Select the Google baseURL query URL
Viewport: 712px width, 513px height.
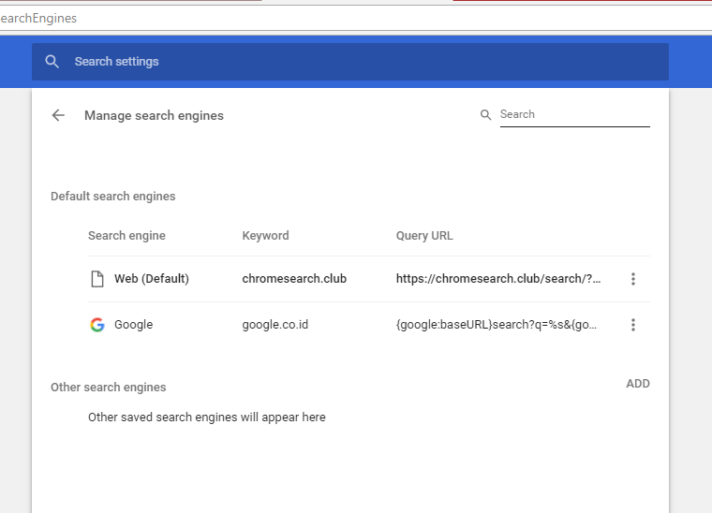click(497, 325)
